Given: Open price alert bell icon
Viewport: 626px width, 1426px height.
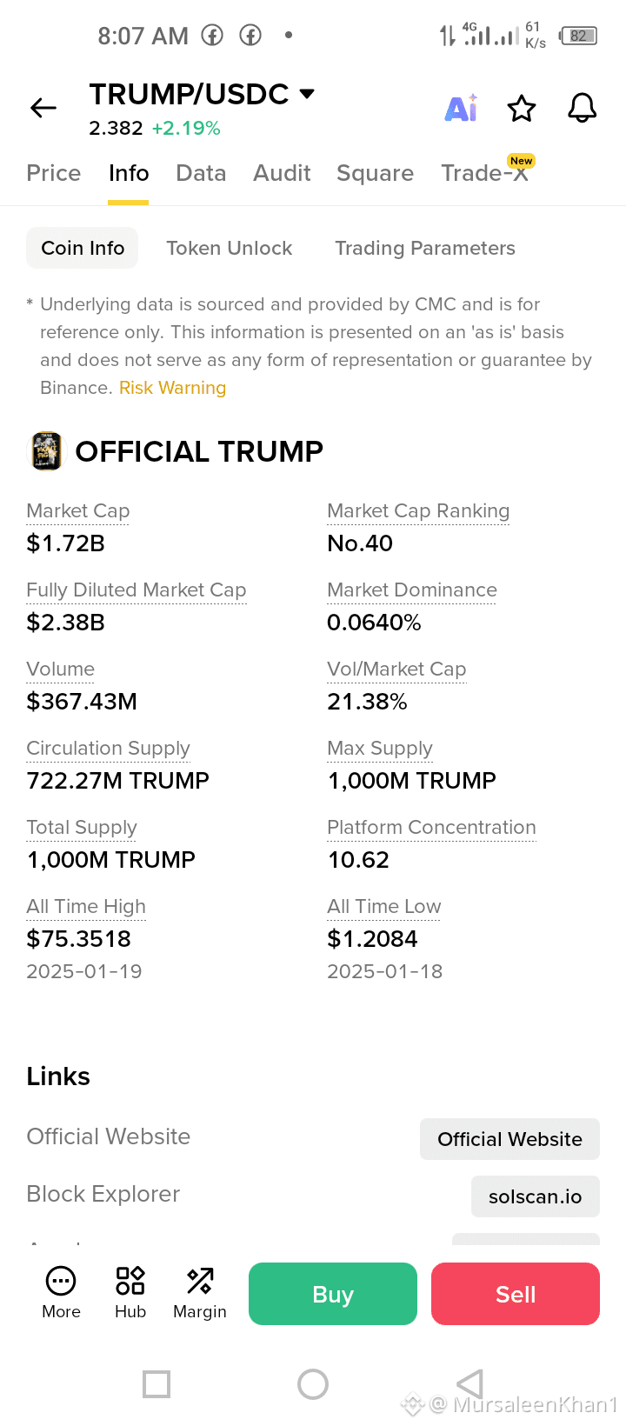Looking at the screenshot, I should coord(583,108).
